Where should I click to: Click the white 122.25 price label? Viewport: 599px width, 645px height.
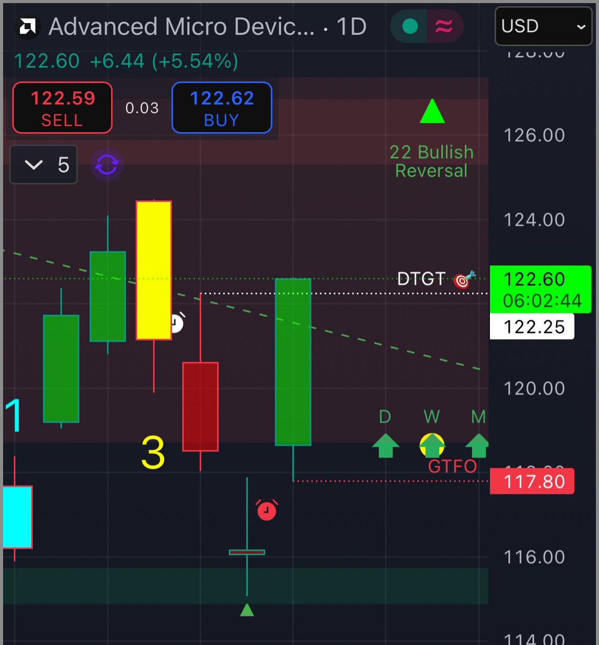pos(532,327)
